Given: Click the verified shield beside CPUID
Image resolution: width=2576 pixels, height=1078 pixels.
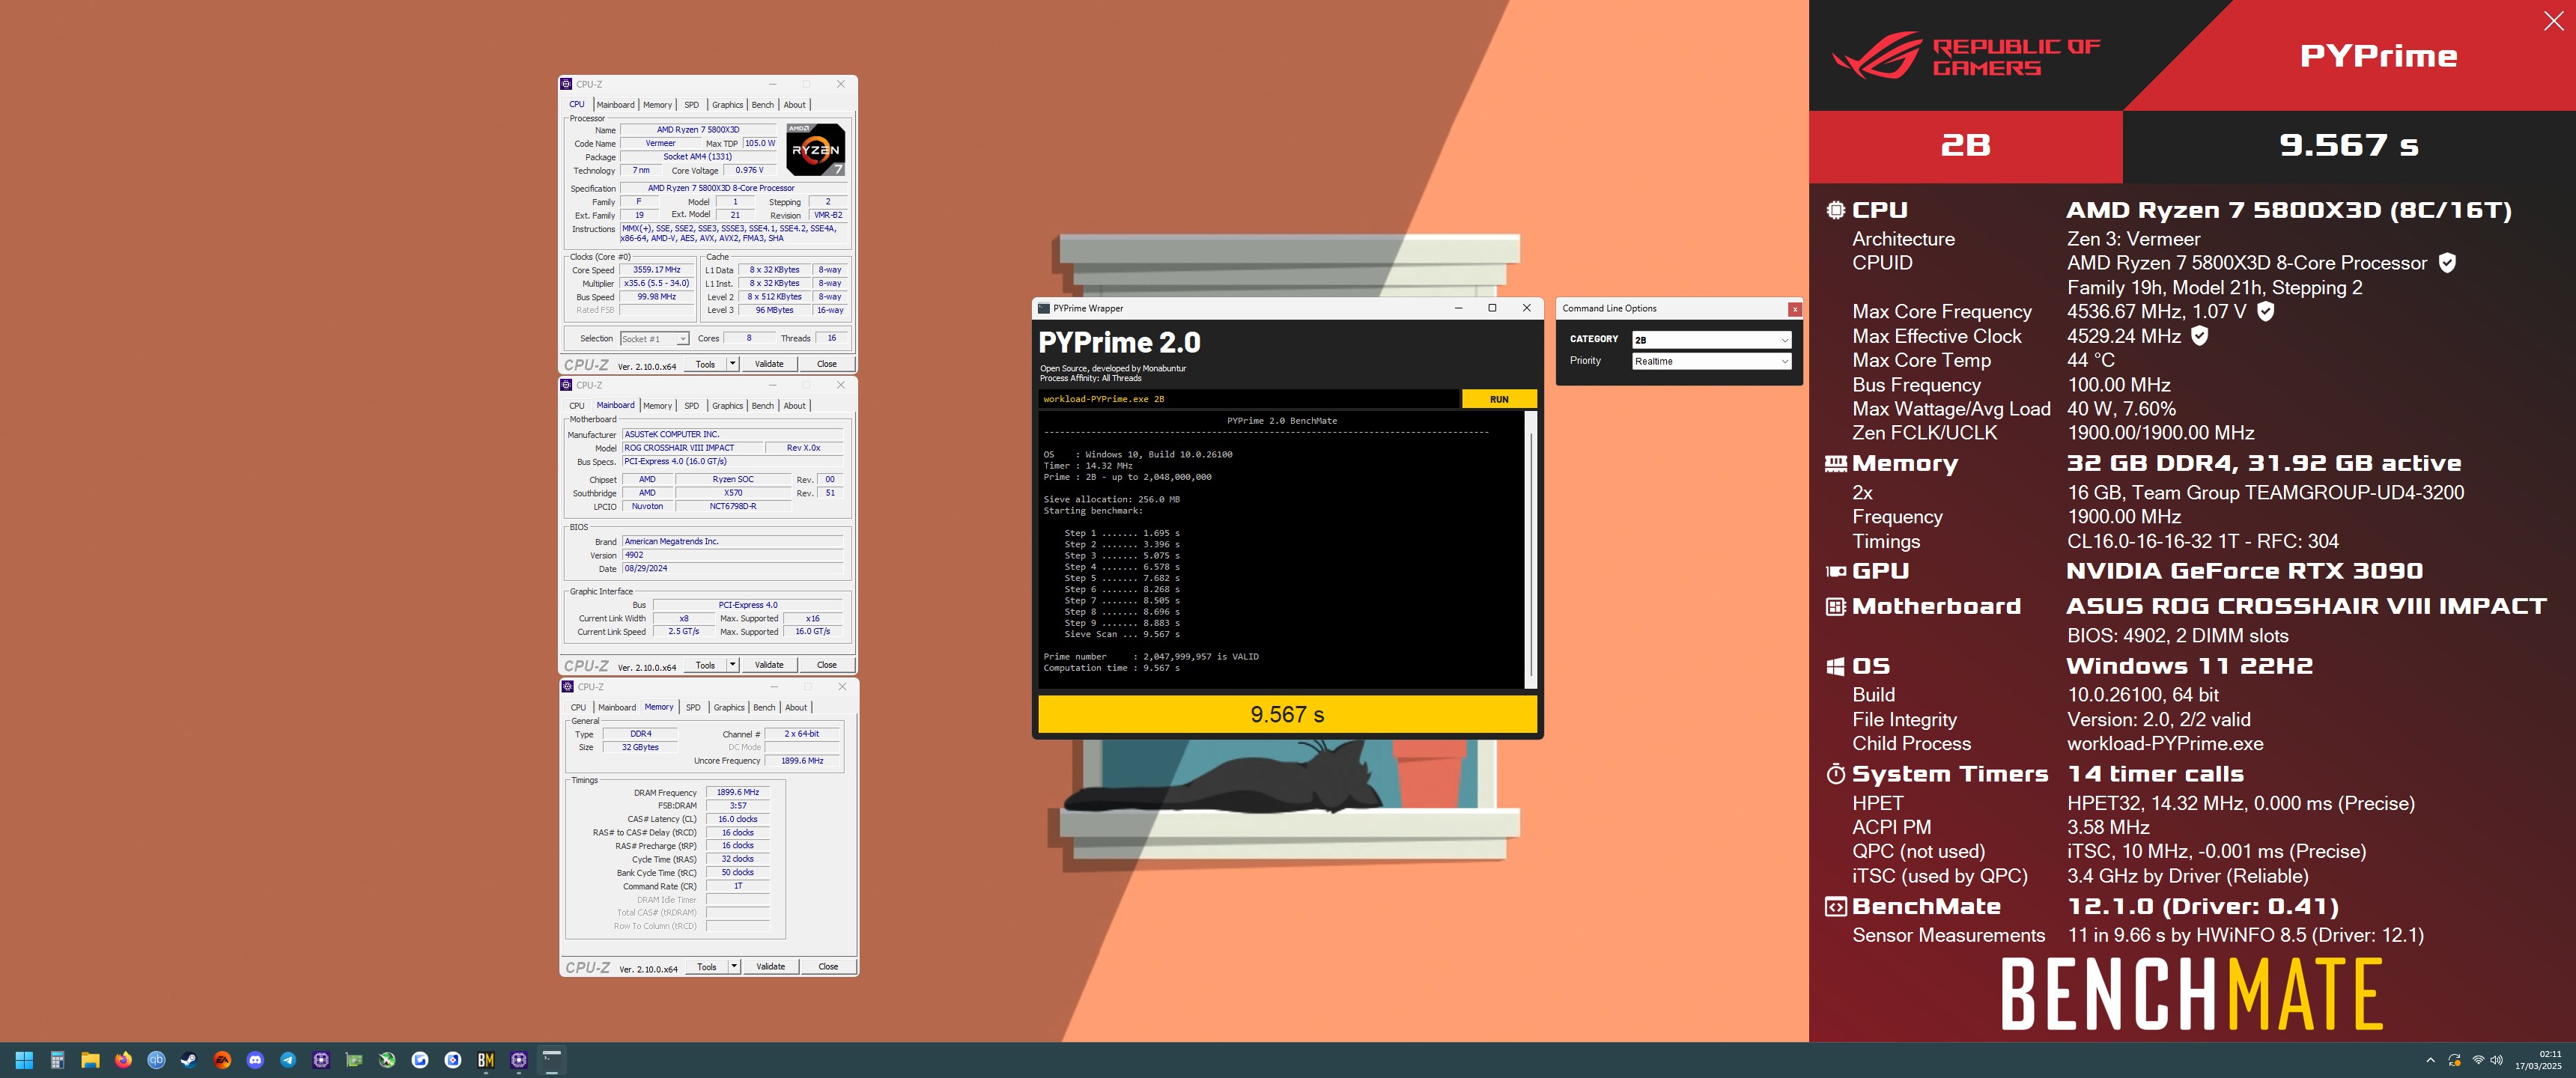Looking at the screenshot, I should (2447, 263).
